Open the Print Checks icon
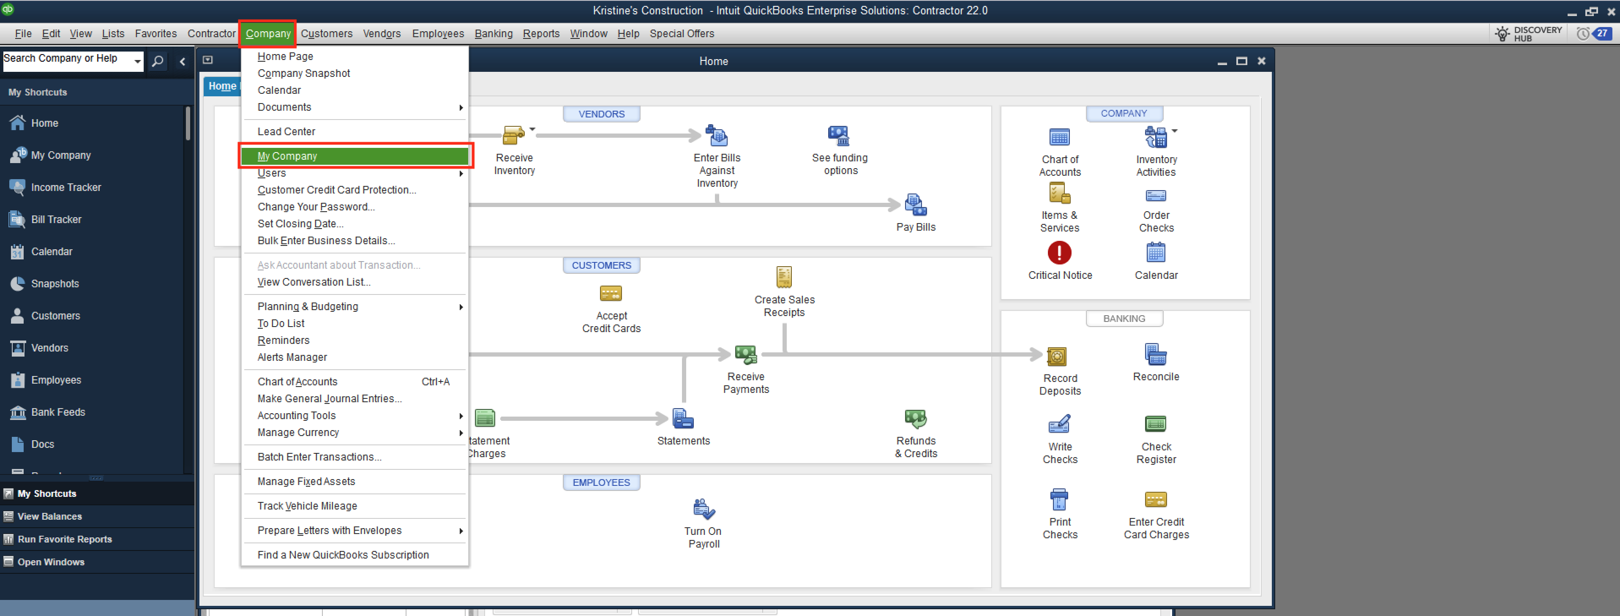The image size is (1620, 616). coord(1059,500)
